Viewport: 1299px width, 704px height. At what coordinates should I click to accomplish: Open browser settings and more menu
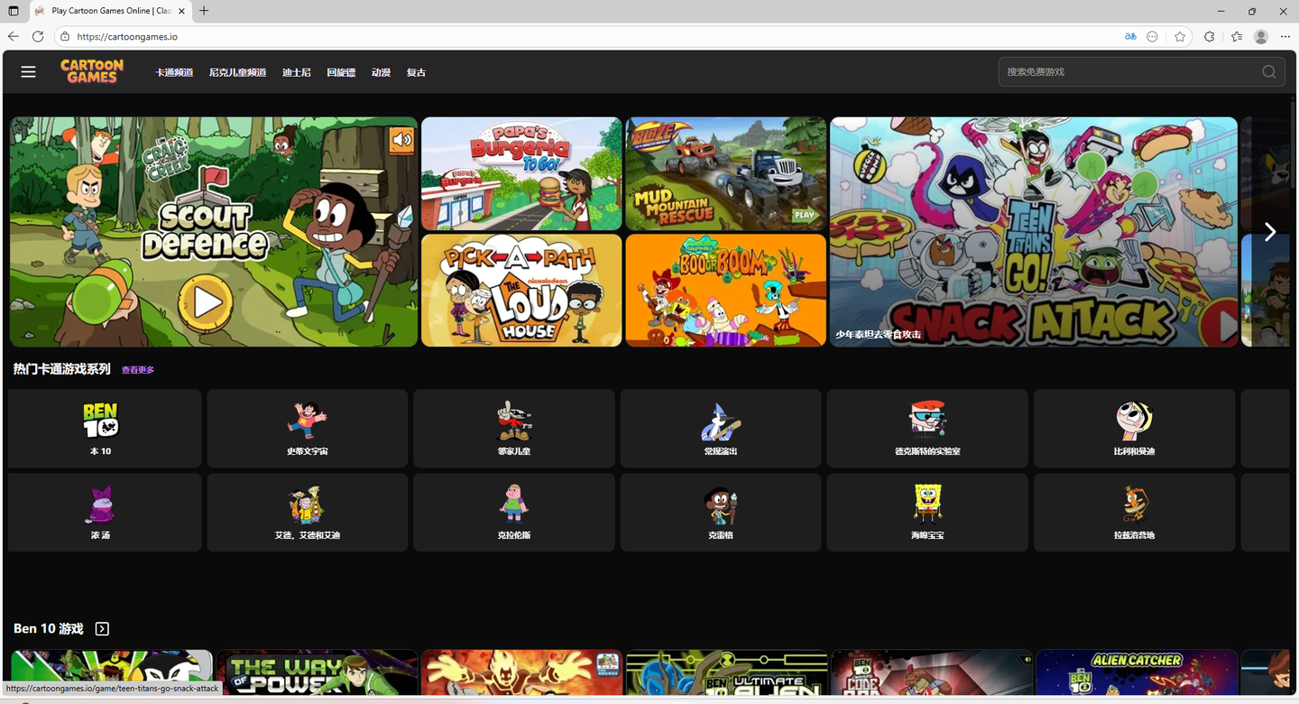click(1285, 37)
